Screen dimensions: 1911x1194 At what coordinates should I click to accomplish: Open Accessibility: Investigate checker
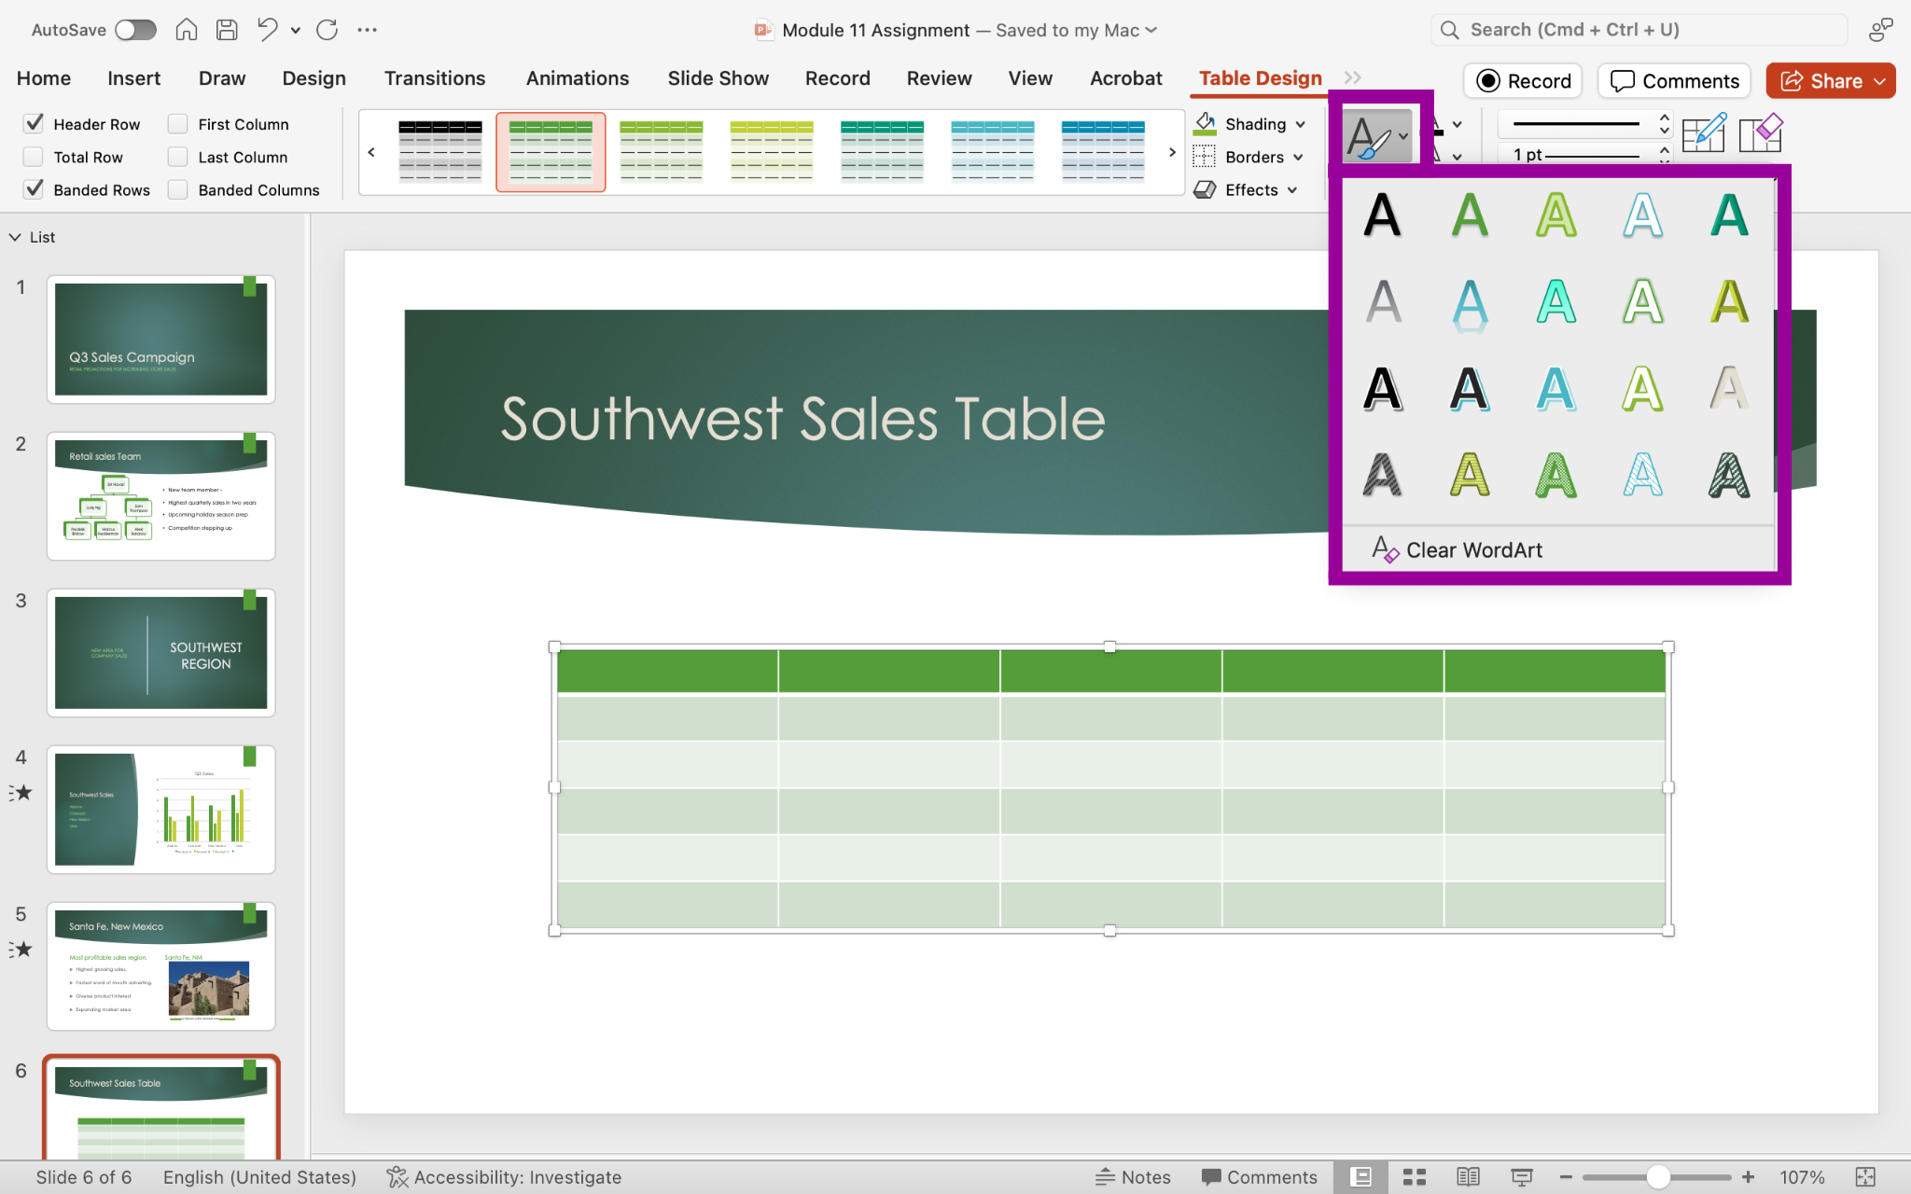click(504, 1177)
